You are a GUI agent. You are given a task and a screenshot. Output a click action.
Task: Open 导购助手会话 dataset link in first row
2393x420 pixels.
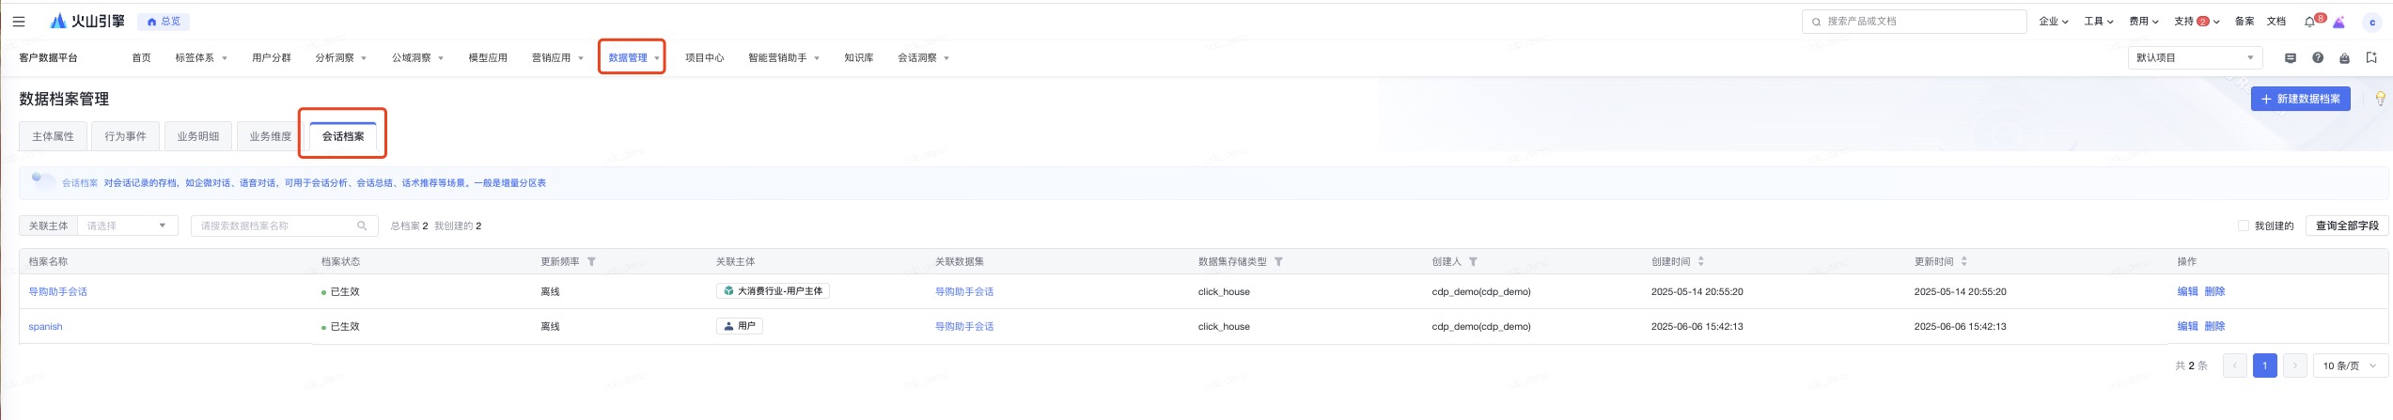click(963, 292)
